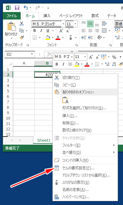Screen dimensions: 123x205
Task: Toggle Bold in the ribbon Font group
Action: (x=34, y=31)
